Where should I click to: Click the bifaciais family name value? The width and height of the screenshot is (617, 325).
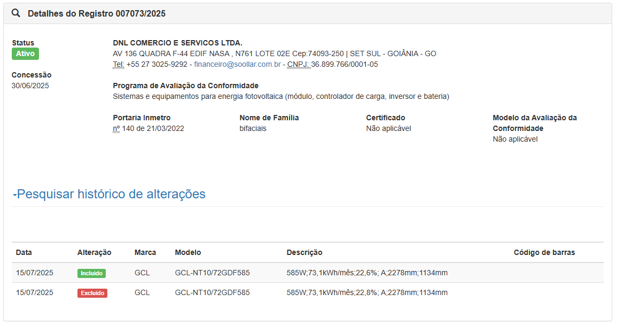[253, 128]
